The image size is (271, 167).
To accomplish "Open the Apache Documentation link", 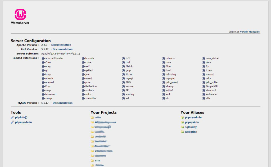I will click(x=61, y=45).
